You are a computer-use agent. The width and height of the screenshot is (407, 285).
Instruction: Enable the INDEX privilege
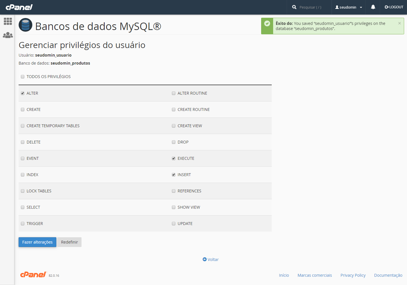tap(23, 175)
